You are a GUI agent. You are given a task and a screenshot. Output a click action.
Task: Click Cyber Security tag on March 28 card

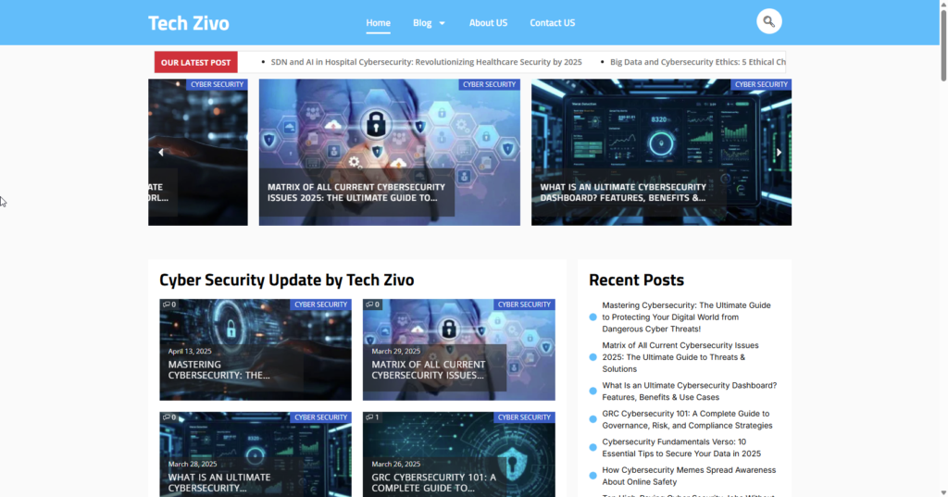[x=320, y=417]
